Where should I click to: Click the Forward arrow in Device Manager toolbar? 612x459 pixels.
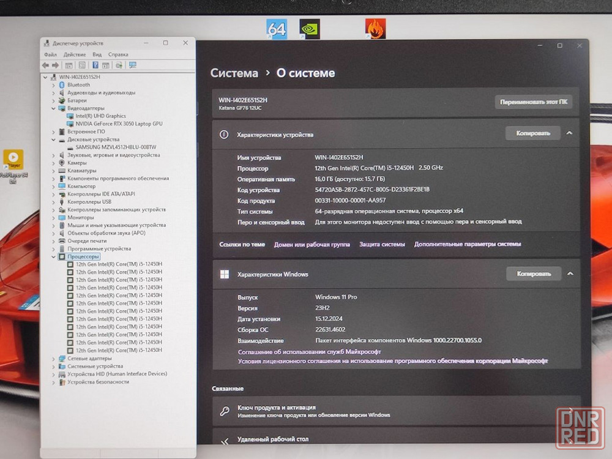(56, 65)
